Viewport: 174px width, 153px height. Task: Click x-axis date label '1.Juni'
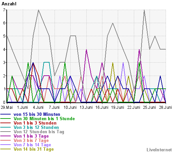click(22, 107)
